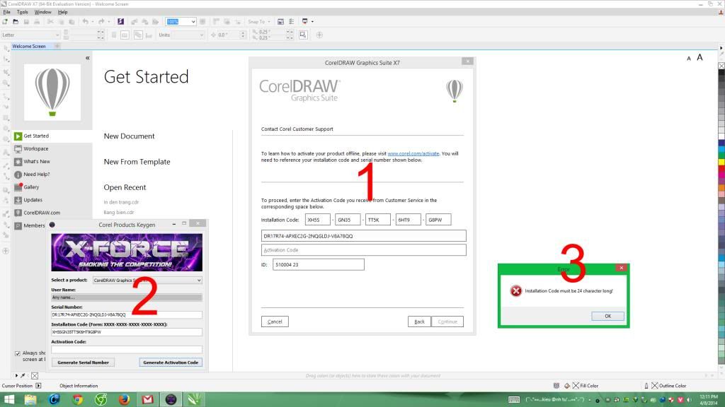Open the Letter page size dropdown
The width and height of the screenshot is (725, 407).
tap(57, 35)
